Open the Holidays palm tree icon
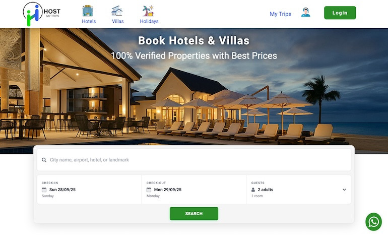The width and height of the screenshot is (388, 237). [148, 11]
